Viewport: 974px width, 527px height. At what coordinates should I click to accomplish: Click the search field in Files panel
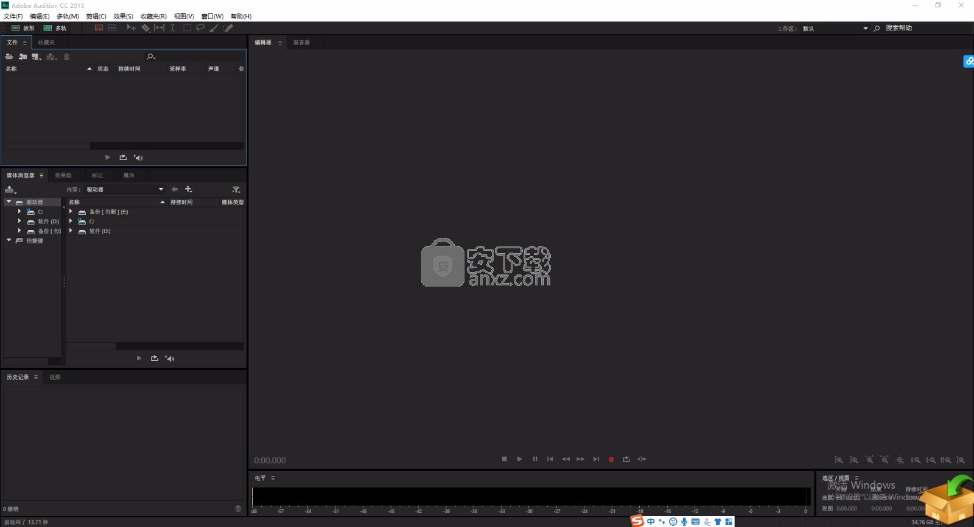(195, 57)
